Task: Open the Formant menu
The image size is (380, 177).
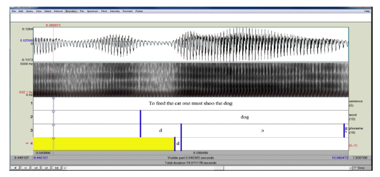Action: tap(127, 11)
